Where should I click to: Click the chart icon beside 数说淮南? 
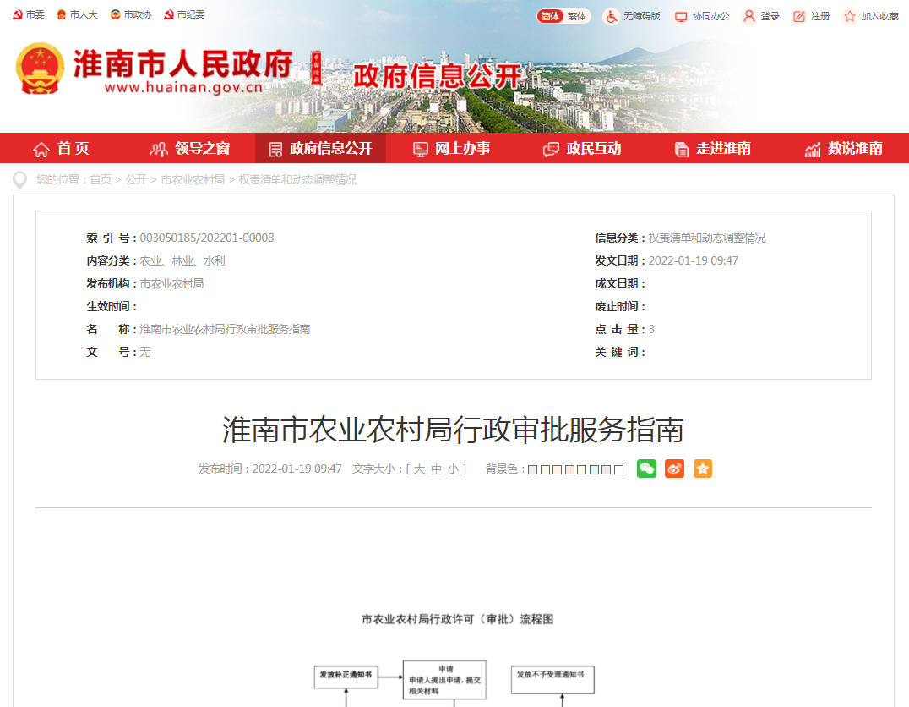(x=814, y=148)
